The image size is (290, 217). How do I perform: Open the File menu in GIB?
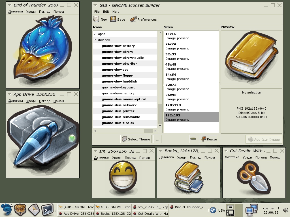click(x=97, y=12)
